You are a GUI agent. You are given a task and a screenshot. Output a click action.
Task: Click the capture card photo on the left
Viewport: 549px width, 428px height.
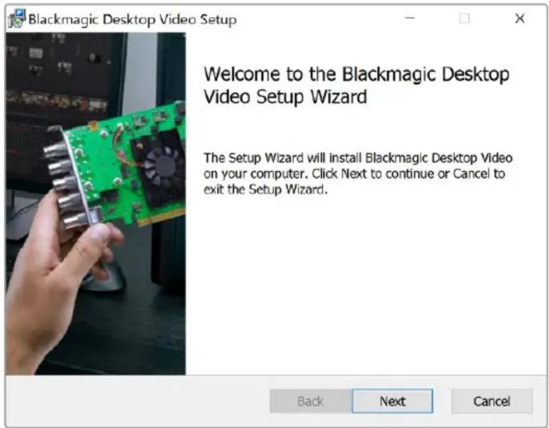[x=96, y=204]
